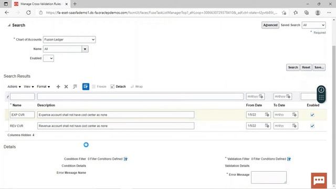This screenshot has width=336, height=189.
Task: Click the toolbar icon left of Query By Example
Action: tap(75, 87)
